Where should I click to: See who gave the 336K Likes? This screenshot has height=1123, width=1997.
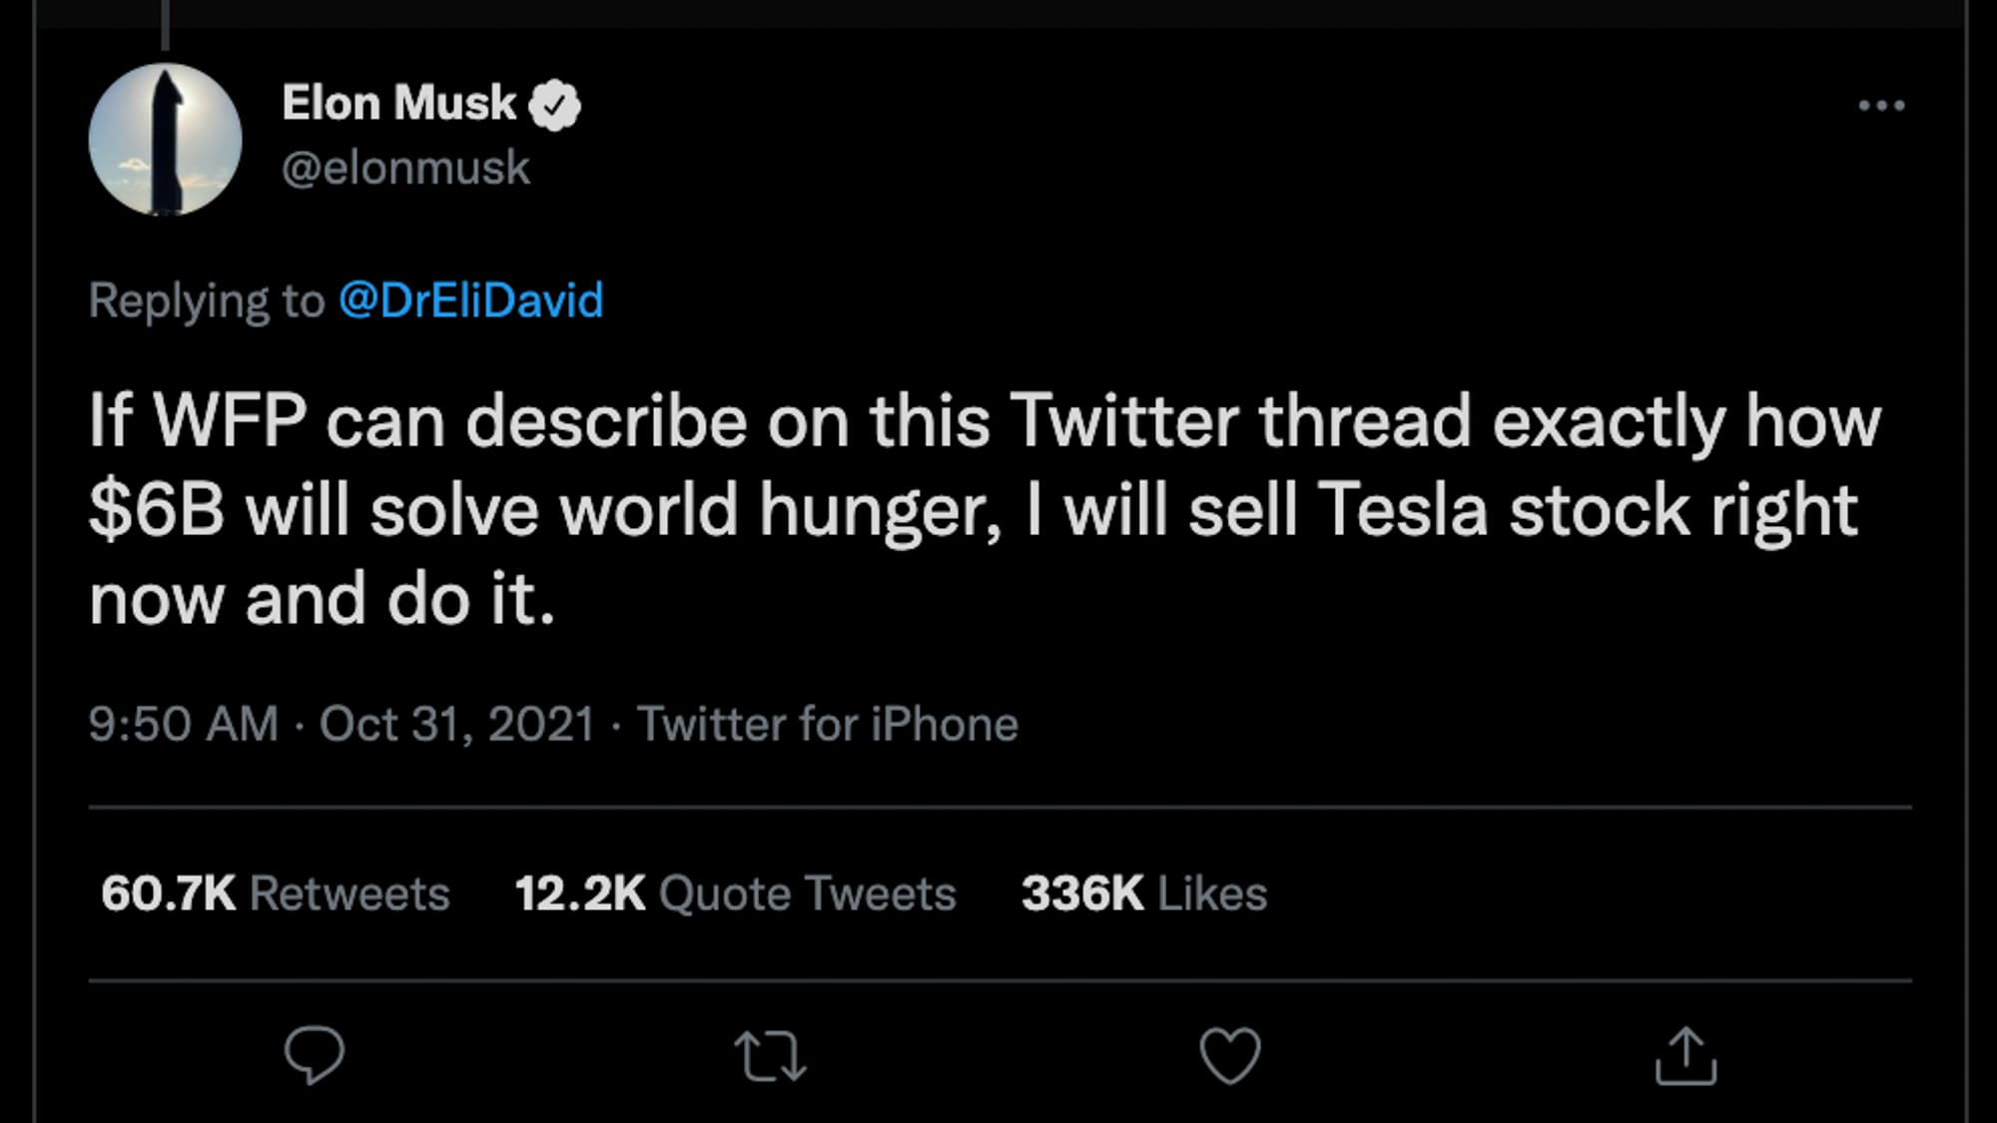click(1143, 893)
